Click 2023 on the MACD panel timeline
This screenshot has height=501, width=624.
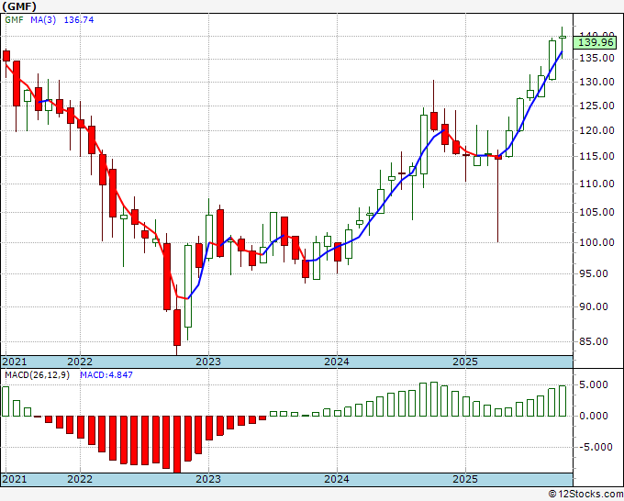click(208, 479)
